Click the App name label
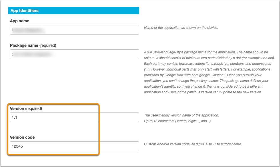Screen dimensions: 280x167 (x=20, y=21)
